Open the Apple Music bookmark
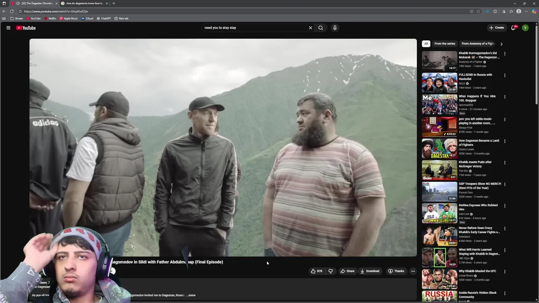This screenshot has width=539, height=303. 69,19
